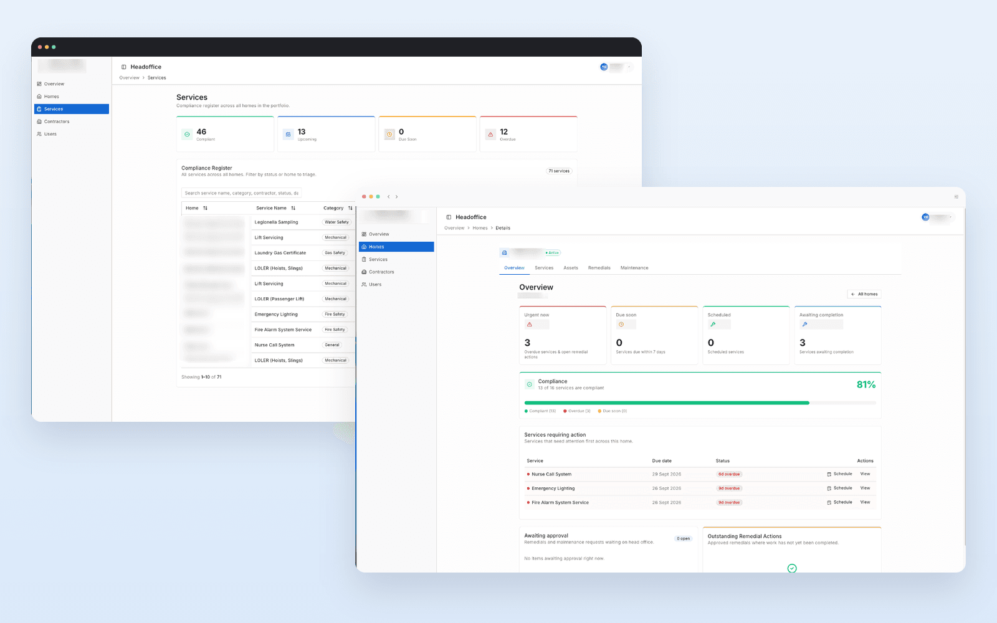
Task: View the Emergency Lighting row in Details window
Action: 866,488
